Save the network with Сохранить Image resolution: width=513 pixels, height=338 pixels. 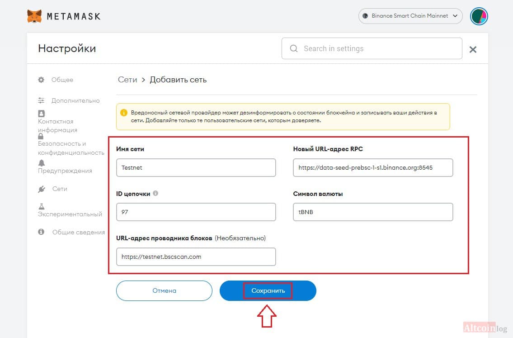click(x=268, y=290)
